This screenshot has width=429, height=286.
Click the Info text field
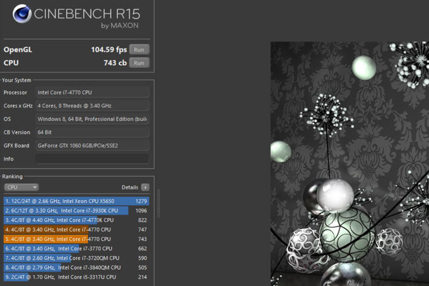[92, 159]
